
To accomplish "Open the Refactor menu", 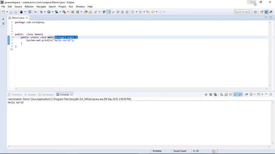I will pos(29,7).
